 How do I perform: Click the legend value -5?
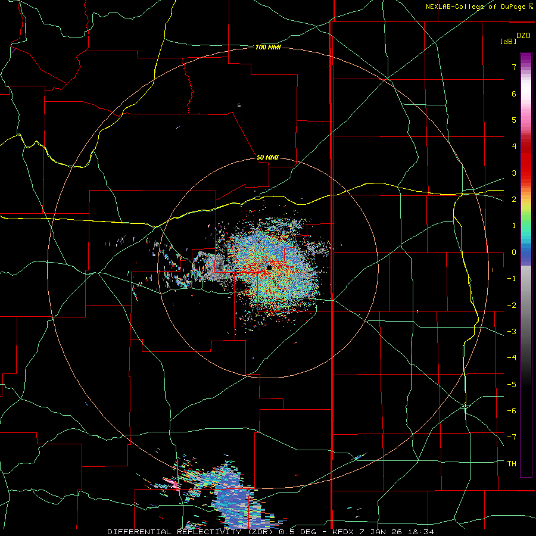click(512, 385)
